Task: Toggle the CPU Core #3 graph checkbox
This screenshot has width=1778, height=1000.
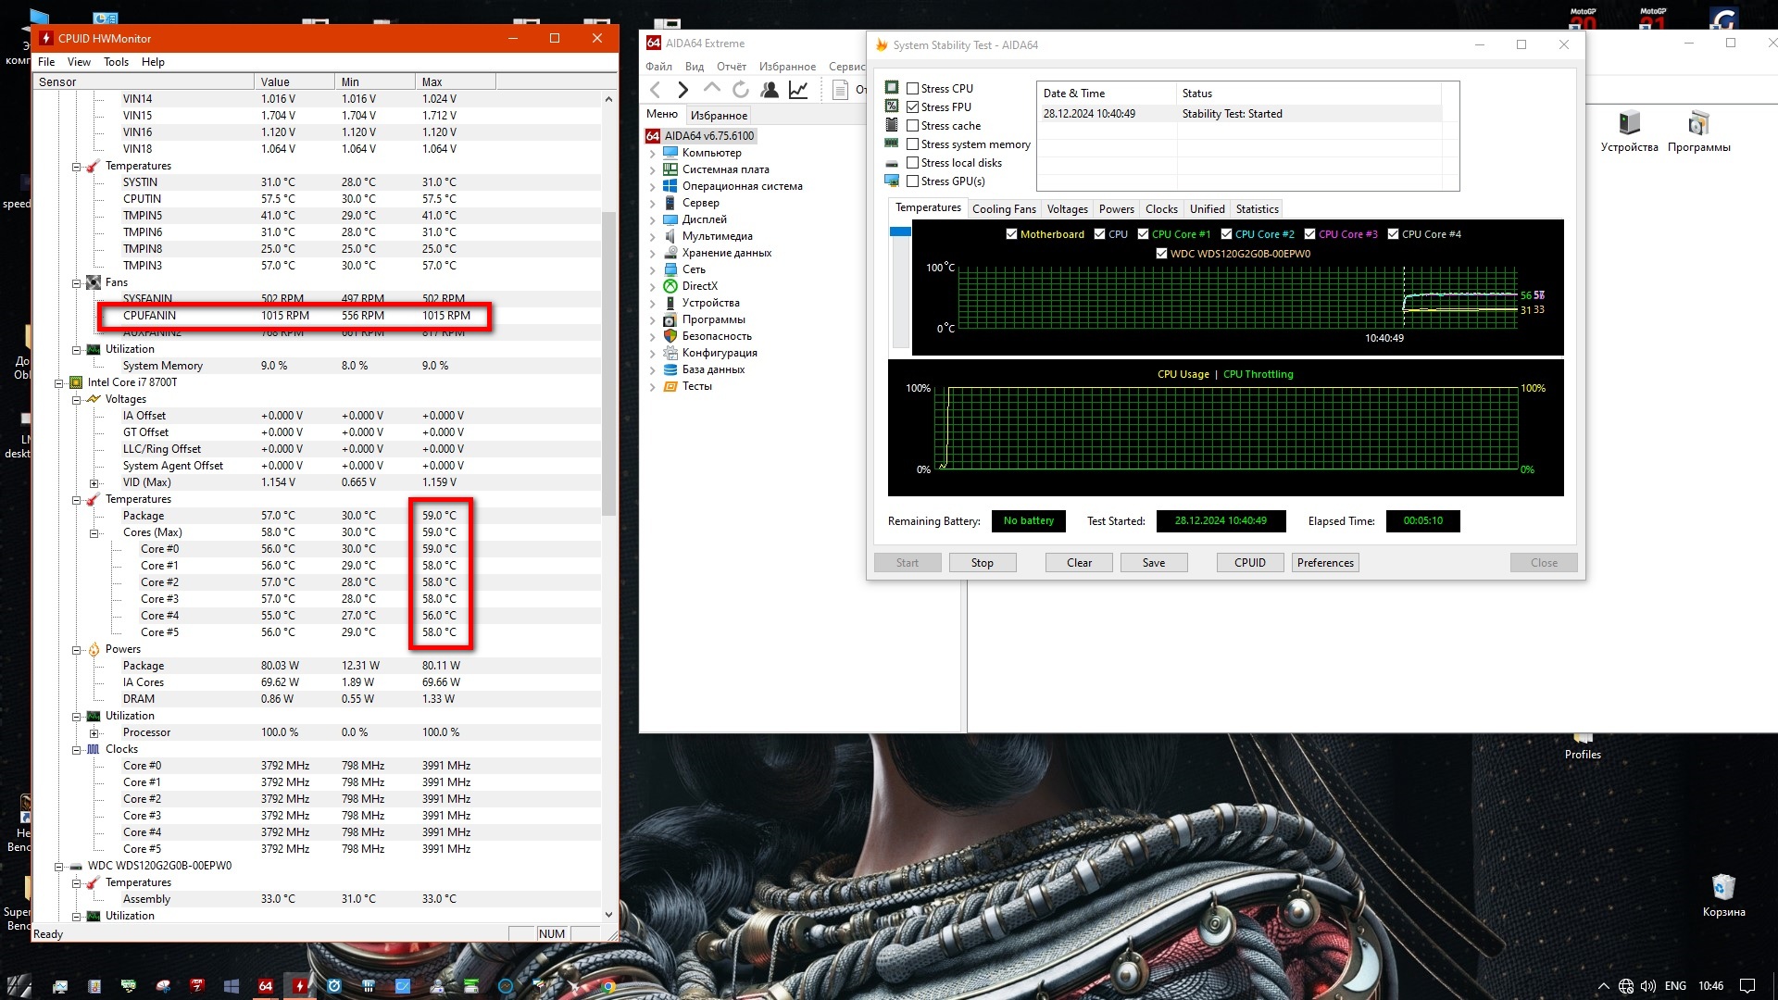Action: pyautogui.click(x=1310, y=234)
